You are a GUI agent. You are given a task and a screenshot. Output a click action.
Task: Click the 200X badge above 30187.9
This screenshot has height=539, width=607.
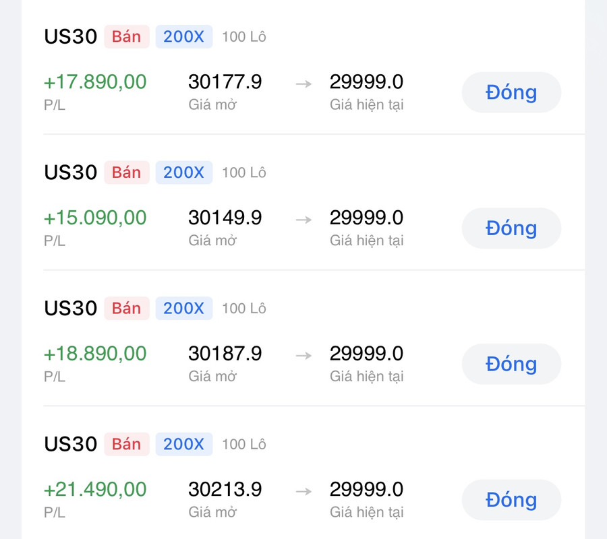(183, 308)
